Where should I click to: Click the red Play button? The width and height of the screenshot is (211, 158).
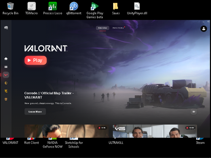click(35, 60)
